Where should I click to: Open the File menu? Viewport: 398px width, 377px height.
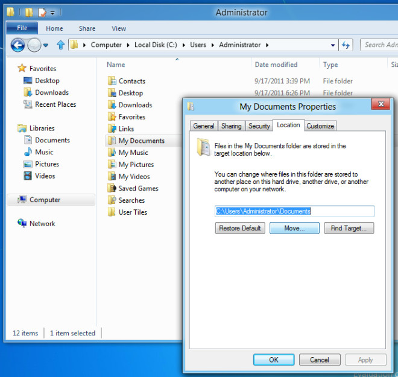pos(22,28)
